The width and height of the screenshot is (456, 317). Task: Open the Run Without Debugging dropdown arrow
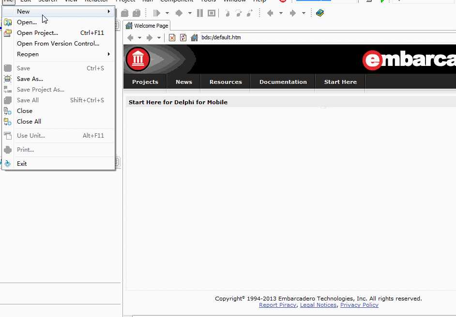[x=190, y=13]
